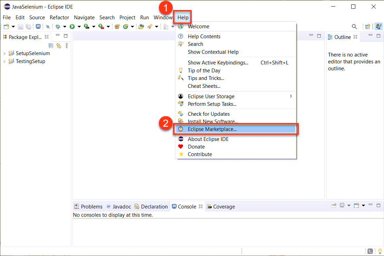Close the Outline view tab
Image resolution: width=384 pixels, height=256 pixels.
[355, 37]
